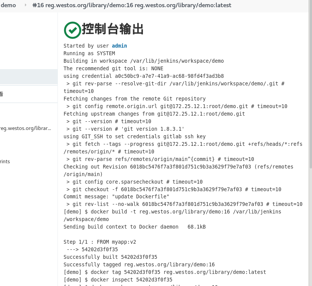Click 'Fetching upstream changes from git@172.25.12.1' line
312x286 pixels.
pos(154,114)
